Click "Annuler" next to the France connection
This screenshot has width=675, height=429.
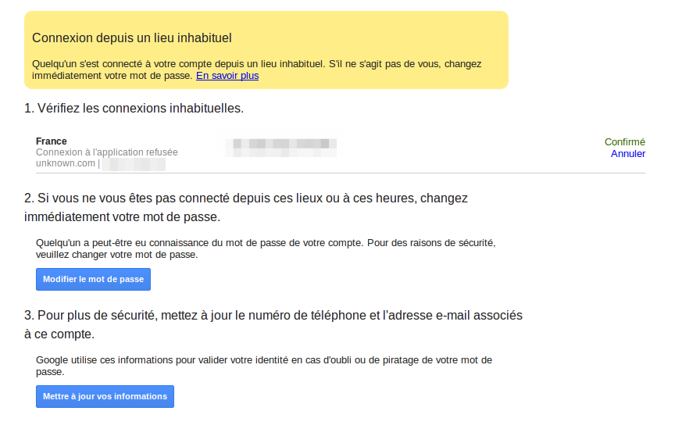pos(627,154)
